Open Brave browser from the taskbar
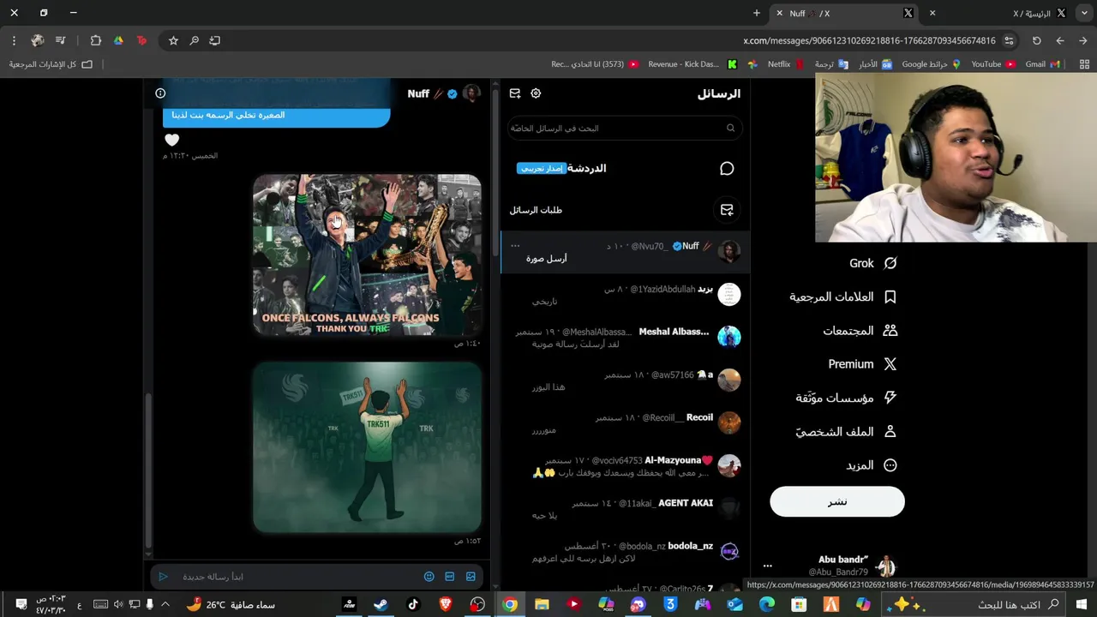Image resolution: width=1097 pixels, height=617 pixels. pyautogui.click(x=445, y=604)
